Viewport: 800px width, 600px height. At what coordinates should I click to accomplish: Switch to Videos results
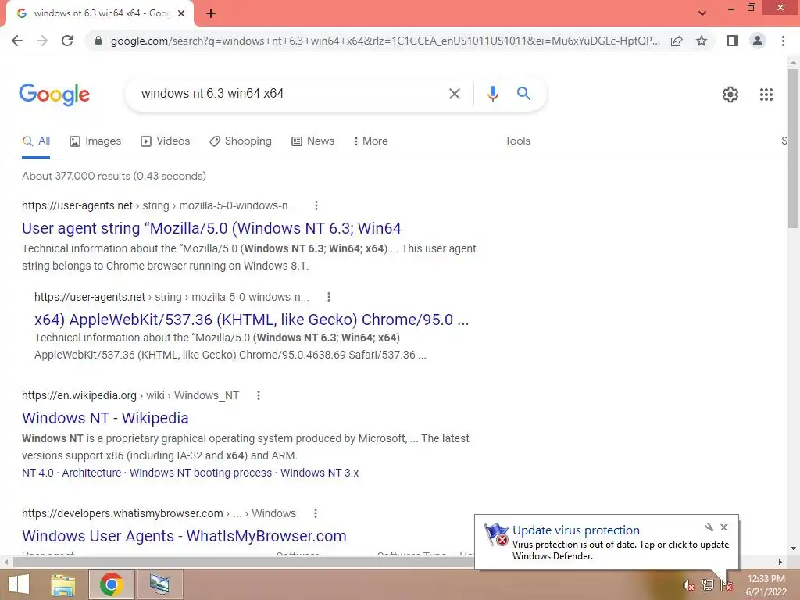166,141
